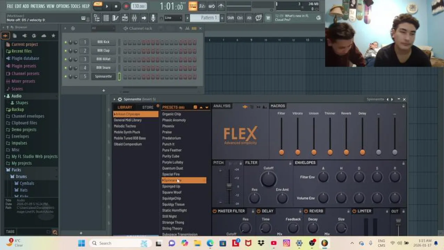Open the FLEX presets options dropdown arrow
The width and height of the screenshot is (444, 250).
pyautogui.click(x=207, y=107)
